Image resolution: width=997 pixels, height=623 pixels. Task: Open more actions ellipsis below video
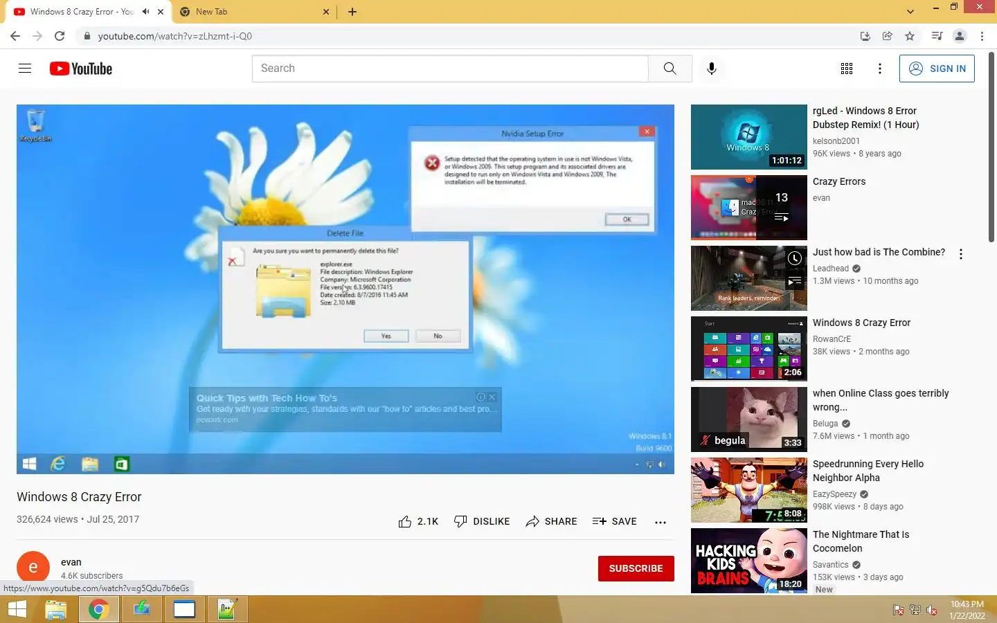click(x=660, y=522)
